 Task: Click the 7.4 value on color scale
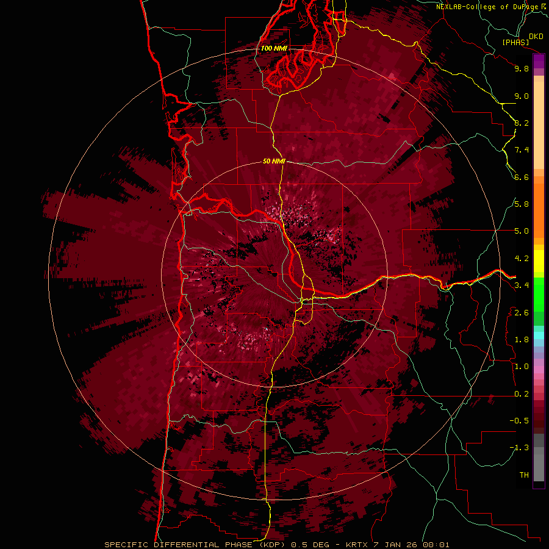click(522, 150)
